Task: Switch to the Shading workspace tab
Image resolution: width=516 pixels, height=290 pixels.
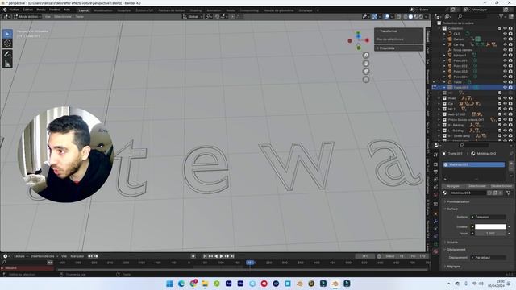Action: [x=195, y=10]
